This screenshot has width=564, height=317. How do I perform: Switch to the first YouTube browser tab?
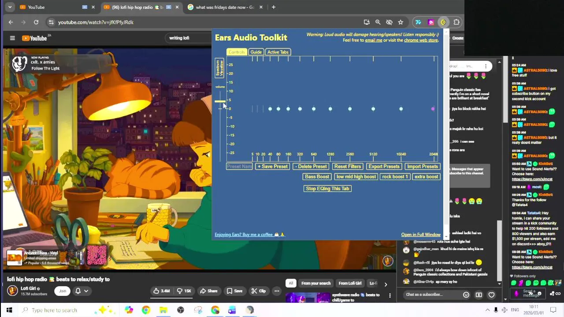57,7
